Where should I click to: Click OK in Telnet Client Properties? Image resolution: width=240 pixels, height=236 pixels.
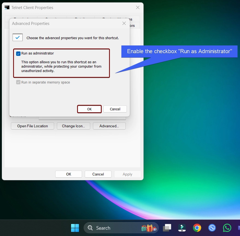[69, 174]
